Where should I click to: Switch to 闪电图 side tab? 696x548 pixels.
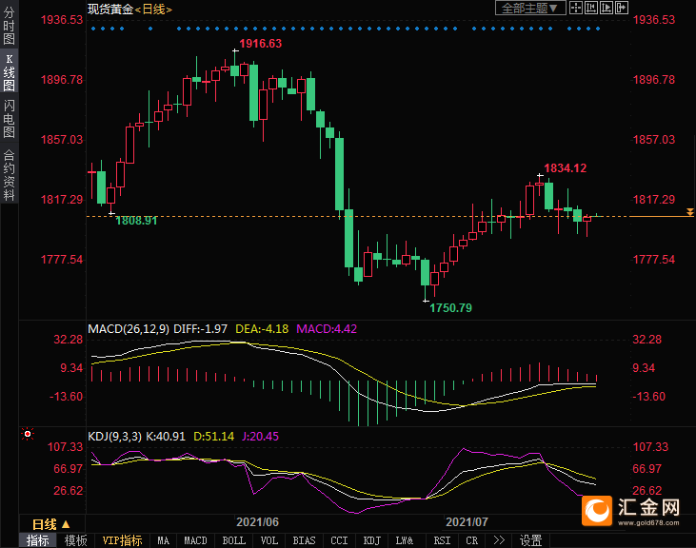(9, 119)
